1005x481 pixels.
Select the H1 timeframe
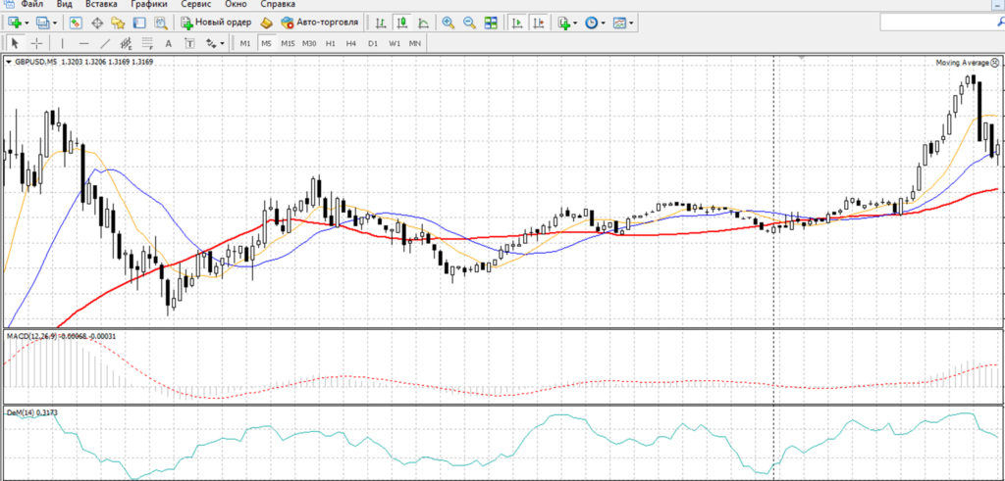click(330, 43)
